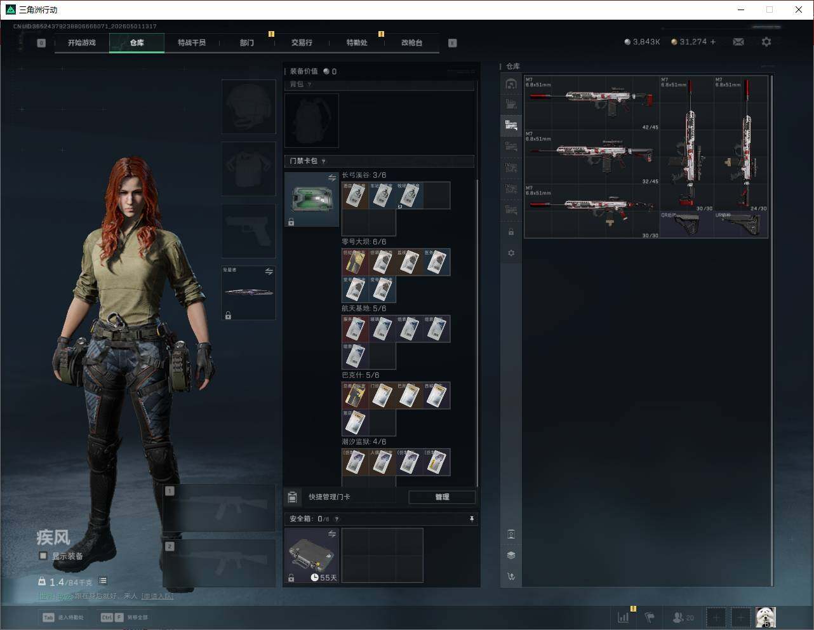This screenshot has height=630, width=814.
Task: Switch to 特战干员 tab
Action: coord(192,43)
